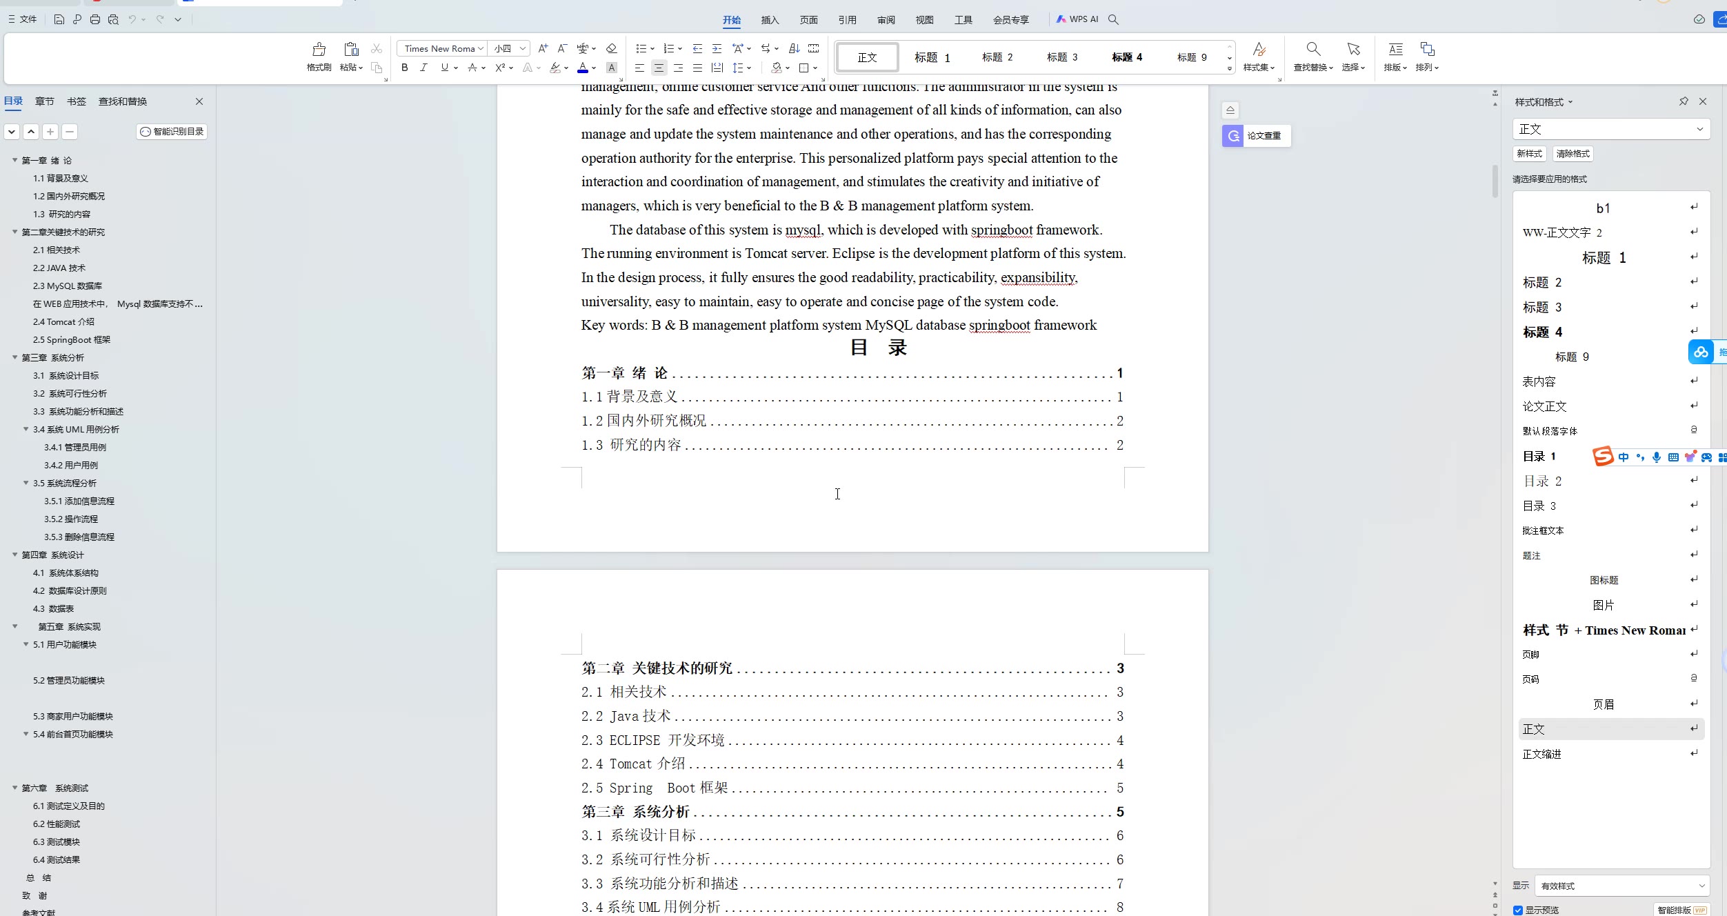Apply center paragraph alignment
This screenshot has width=1727, height=916.
click(659, 68)
